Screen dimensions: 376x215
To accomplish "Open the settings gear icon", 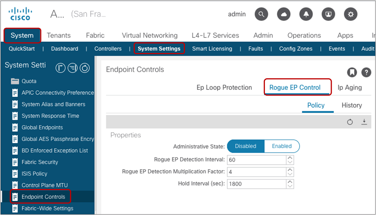I will pyautogui.click(x=351, y=14).
